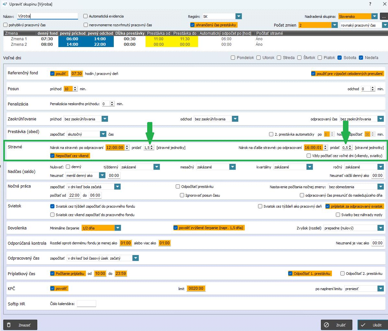Open the týždenný zakázané overtime dropdown

click(157, 167)
